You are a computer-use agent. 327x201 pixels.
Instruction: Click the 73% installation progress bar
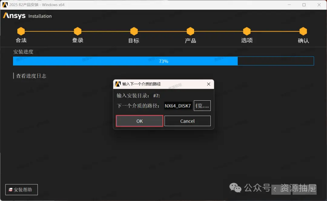[163, 61]
